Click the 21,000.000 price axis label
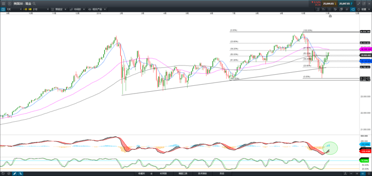This screenshot has width=372, height=176. coord(366,129)
